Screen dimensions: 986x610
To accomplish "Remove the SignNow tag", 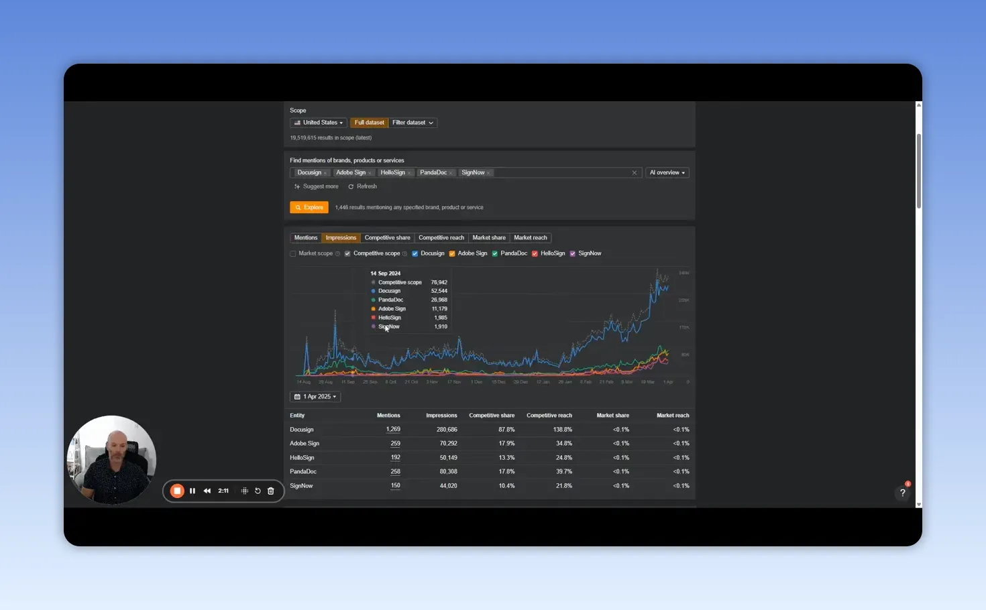I will tap(488, 173).
